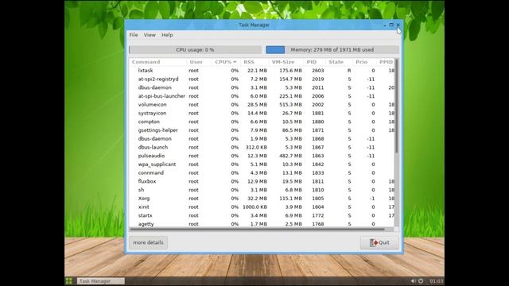Minimize the Task Manager window

click(385, 25)
